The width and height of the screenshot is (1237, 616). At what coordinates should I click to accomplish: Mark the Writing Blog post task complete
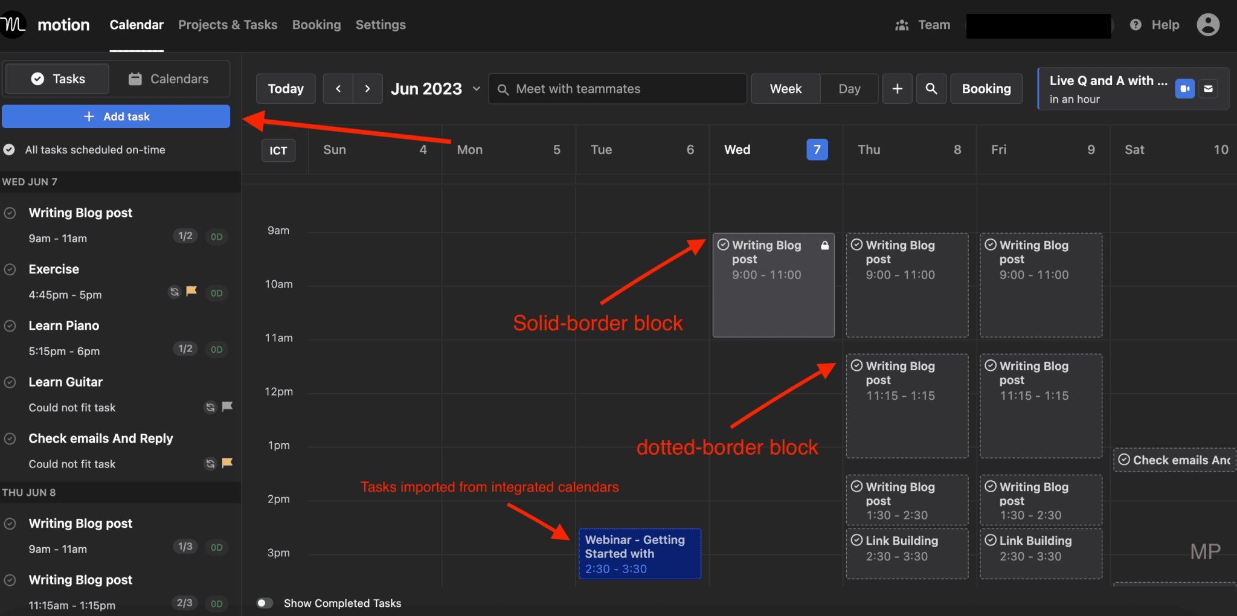tap(10, 213)
